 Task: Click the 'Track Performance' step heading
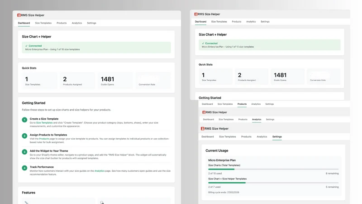tap(42, 167)
